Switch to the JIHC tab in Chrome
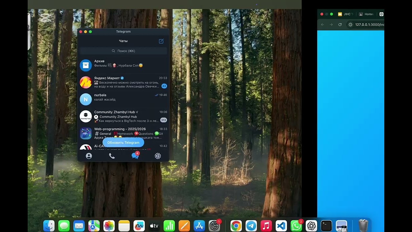Viewport: 412px width, 232px height. pos(346,14)
